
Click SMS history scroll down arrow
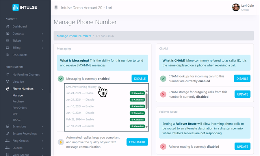(x=146, y=127)
